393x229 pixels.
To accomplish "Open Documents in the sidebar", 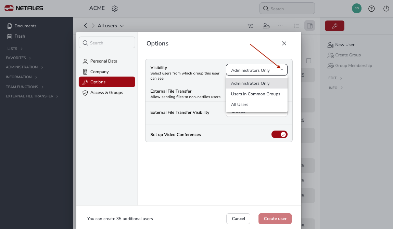I will (x=22, y=26).
